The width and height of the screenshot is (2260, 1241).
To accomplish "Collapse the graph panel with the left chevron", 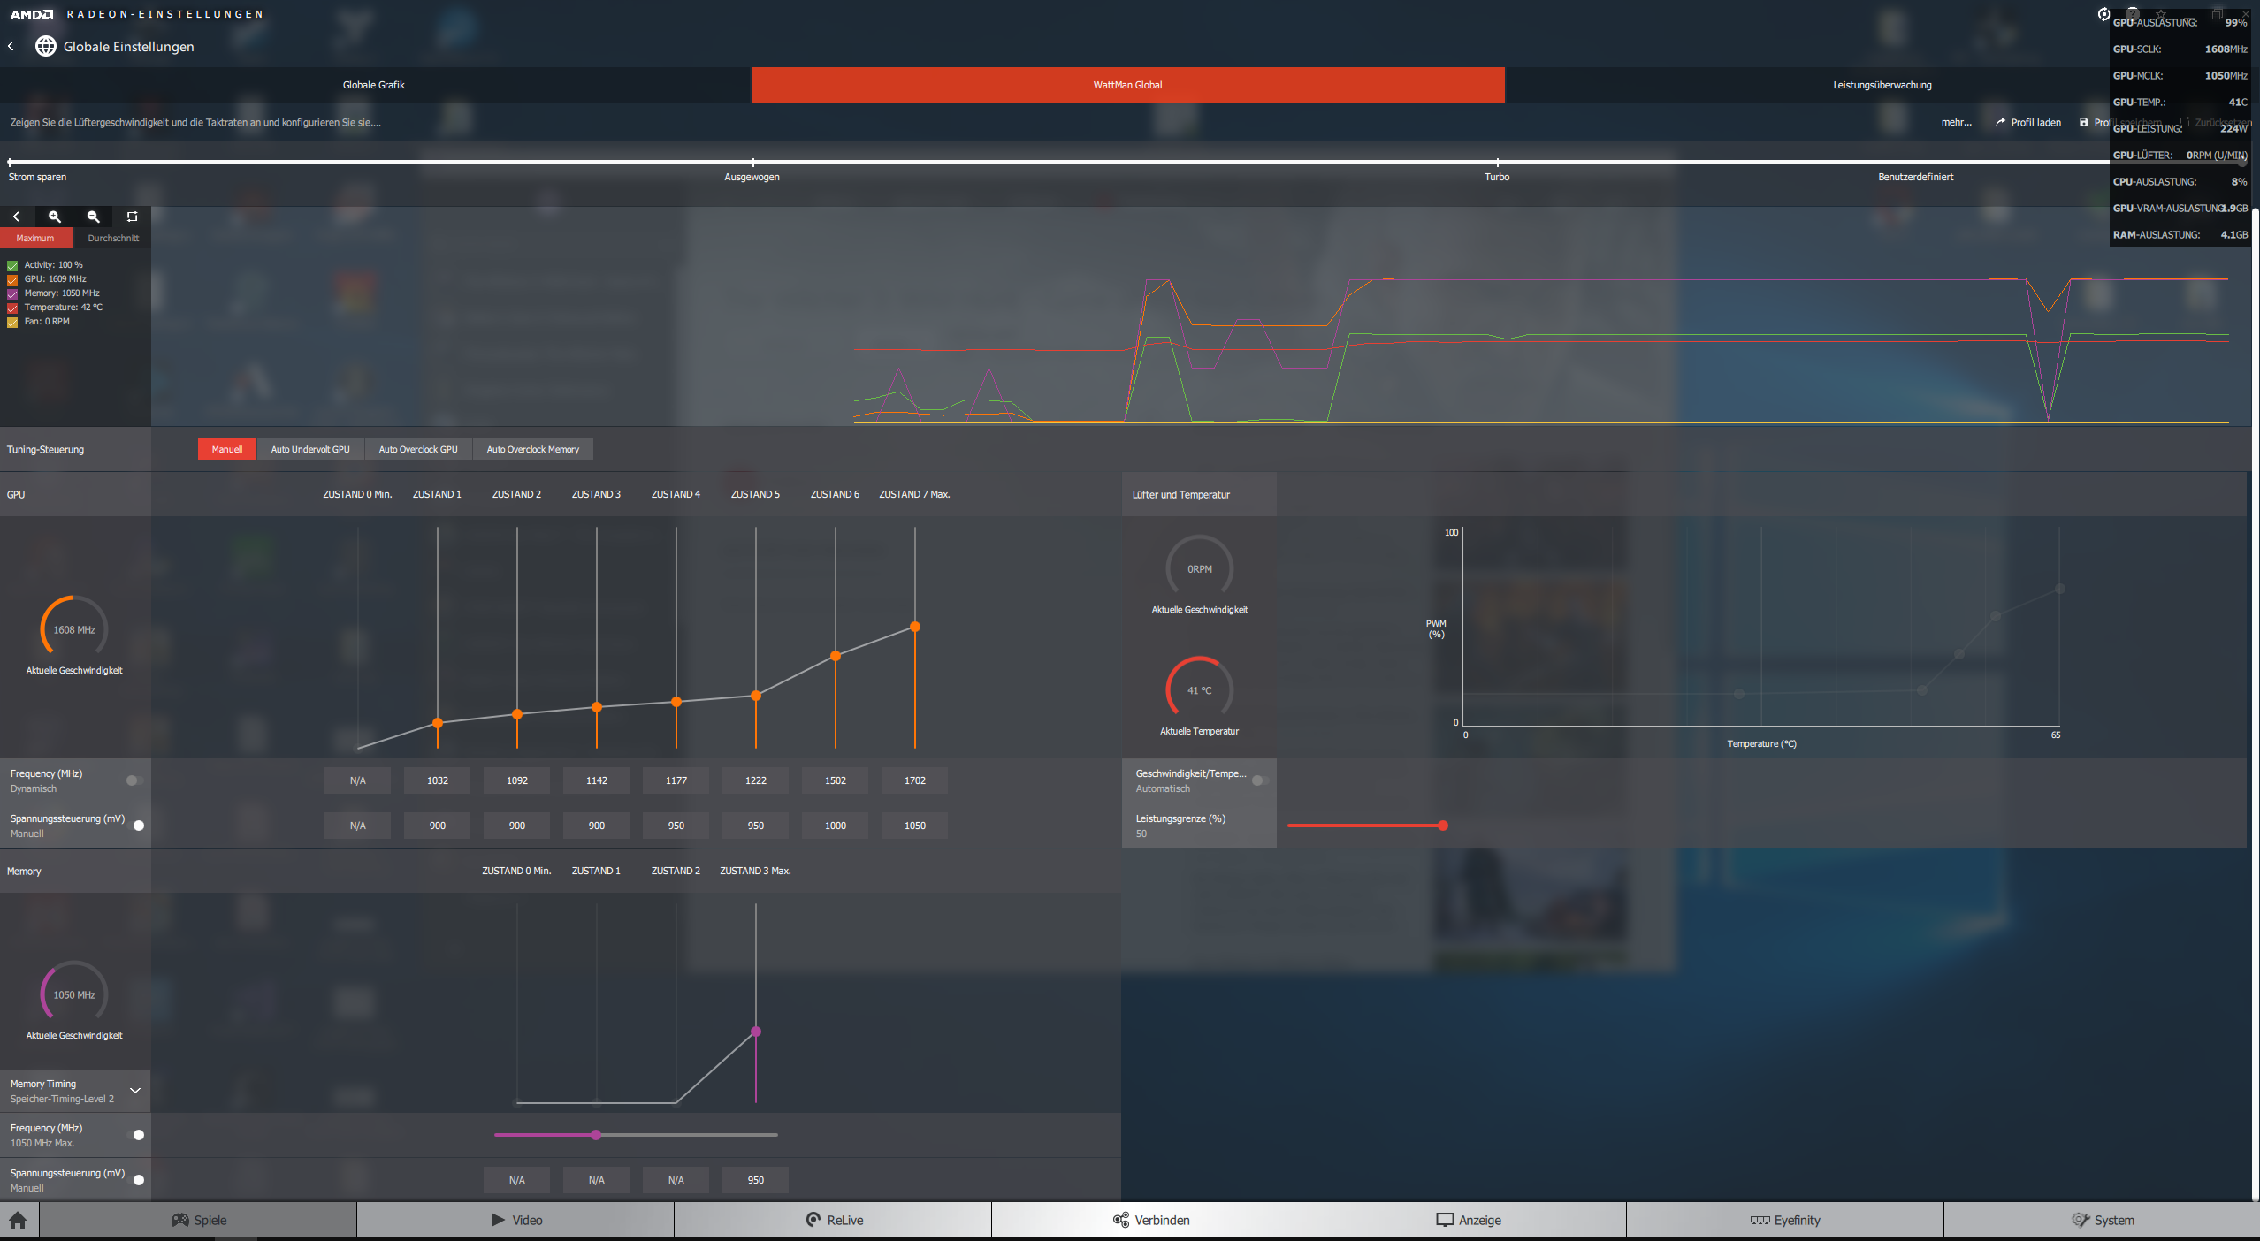I will [16, 217].
